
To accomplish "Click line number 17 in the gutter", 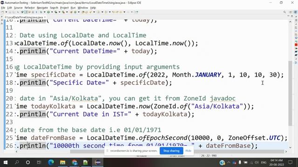I will pos(9,75).
